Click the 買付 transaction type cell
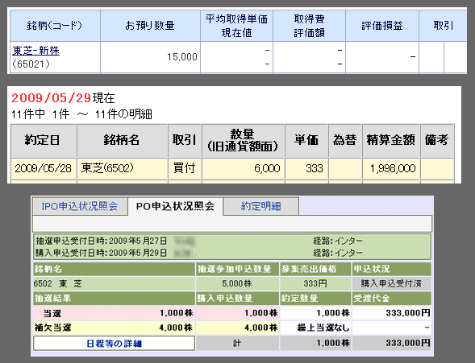The width and height of the screenshot is (475, 363). [x=184, y=168]
